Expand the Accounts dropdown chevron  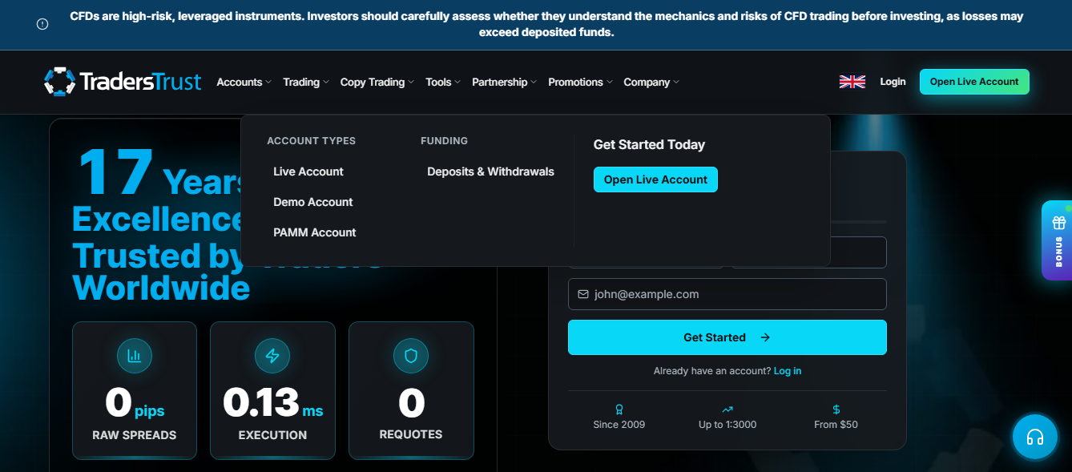click(268, 83)
